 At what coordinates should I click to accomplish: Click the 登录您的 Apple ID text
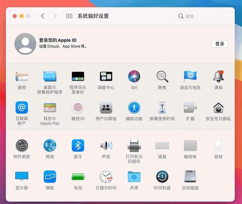pos(58,40)
